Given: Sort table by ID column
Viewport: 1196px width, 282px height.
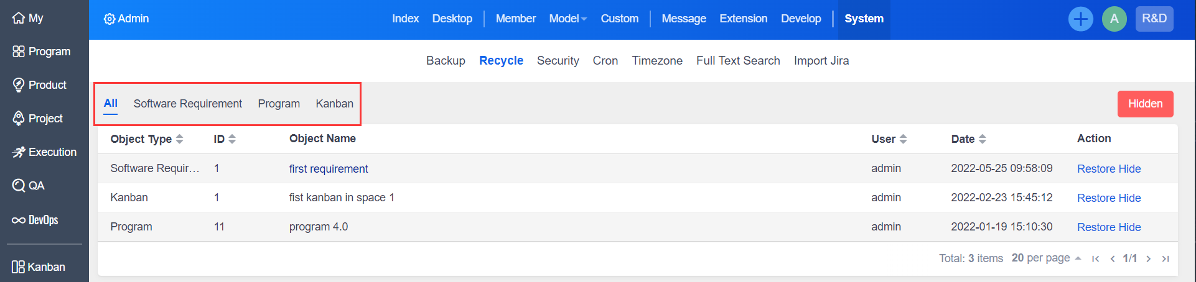Looking at the screenshot, I should click(225, 139).
